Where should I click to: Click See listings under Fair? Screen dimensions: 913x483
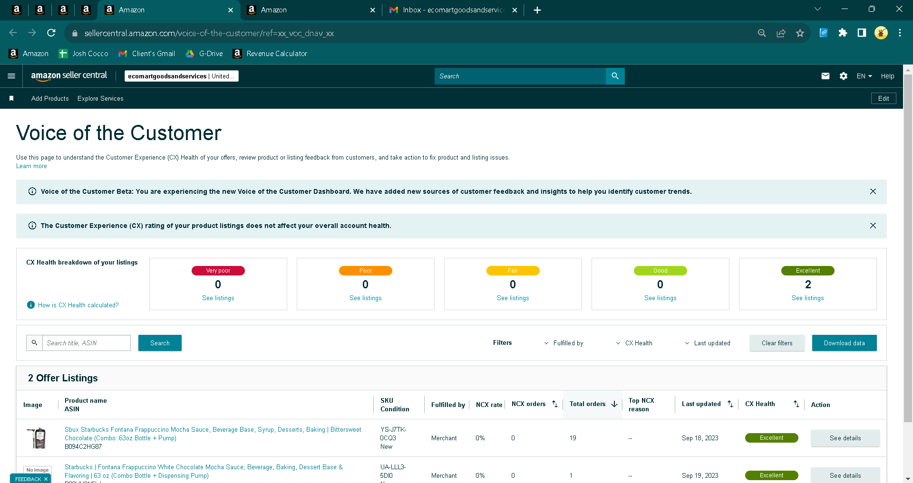(513, 298)
